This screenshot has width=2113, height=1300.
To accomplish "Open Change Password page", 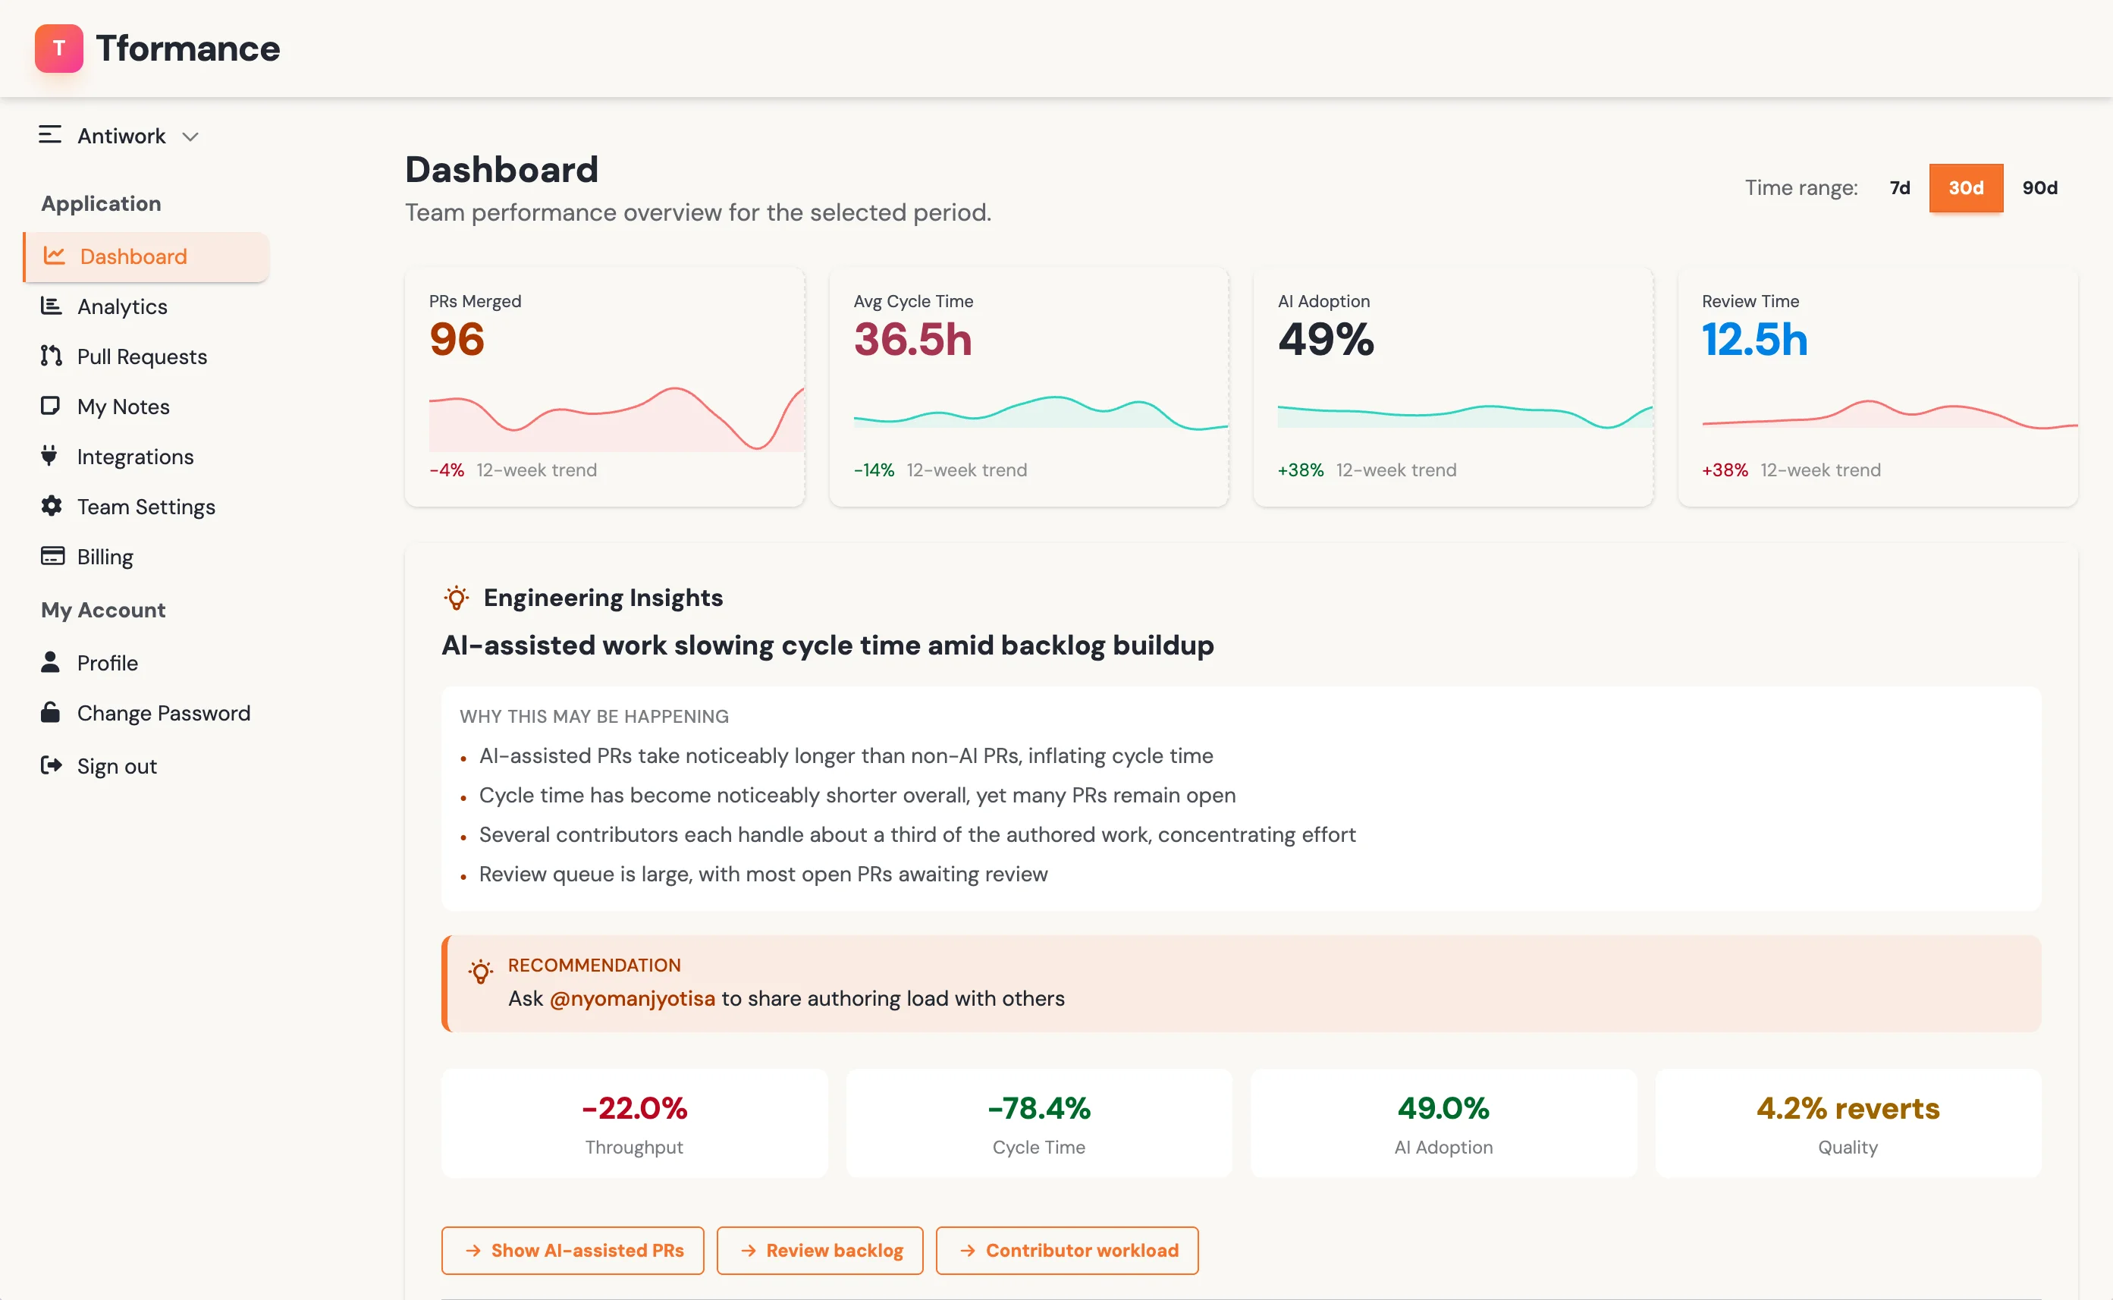I will [x=146, y=712].
